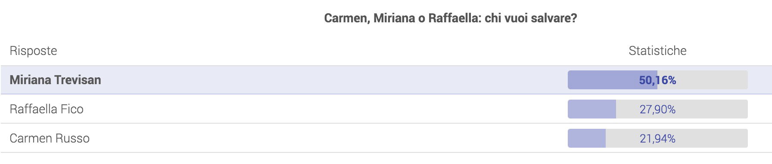The image size is (772, 164).
Task: Select the Risposte column header
Action: (33, 51)
